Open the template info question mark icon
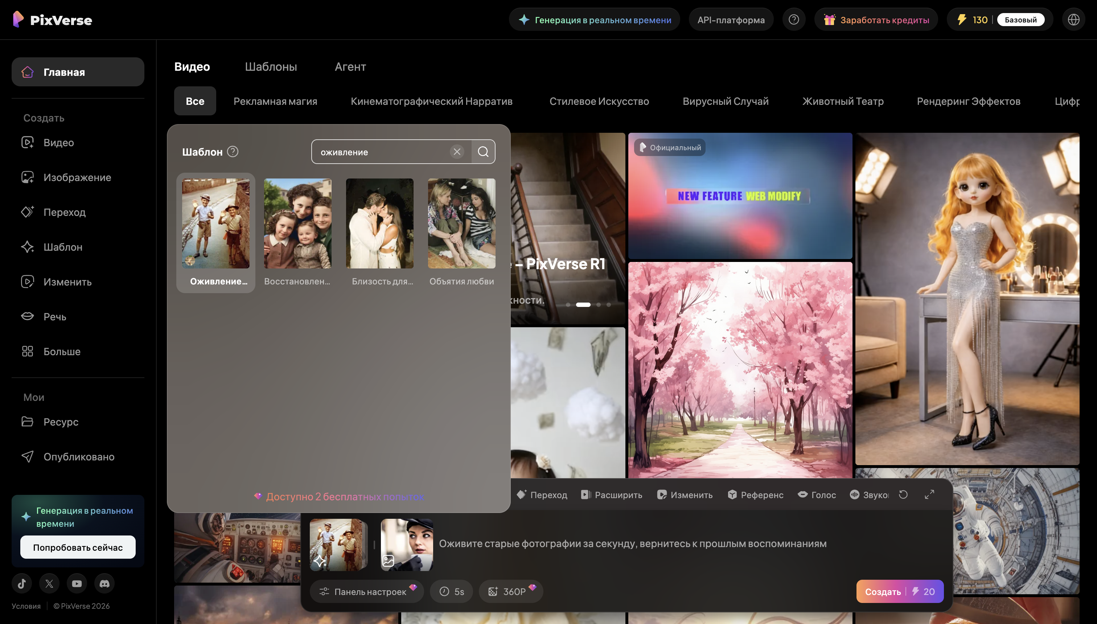The height and width of the screenshot is (624, 1097). tap(233, 152)
